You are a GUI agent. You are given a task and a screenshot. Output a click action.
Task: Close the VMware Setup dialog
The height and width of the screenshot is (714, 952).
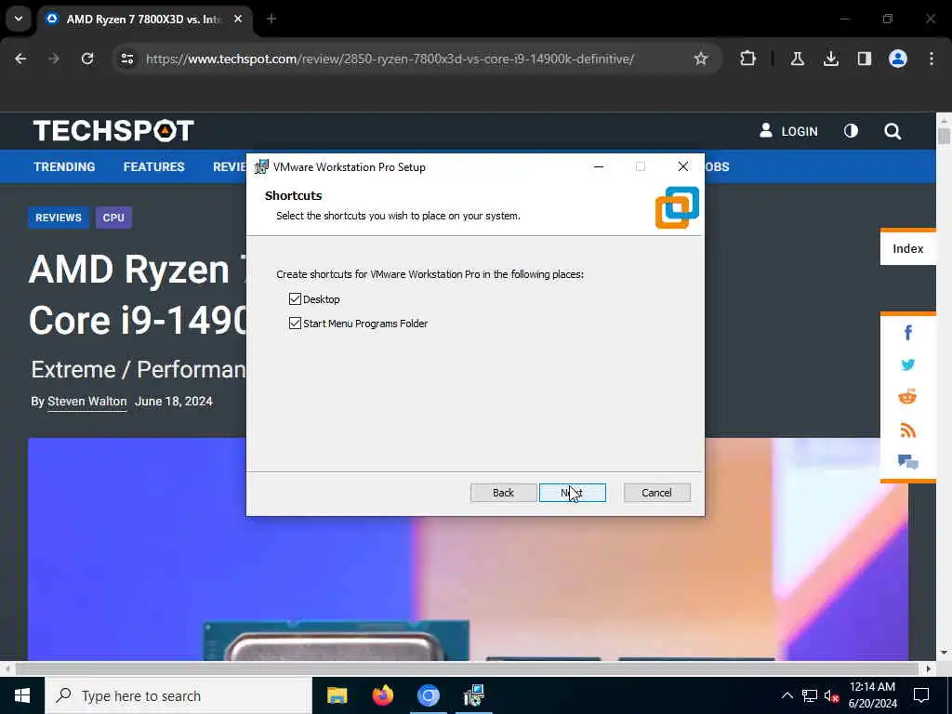point(683,166)
